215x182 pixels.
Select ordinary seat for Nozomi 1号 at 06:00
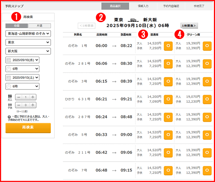click(168, 46)
